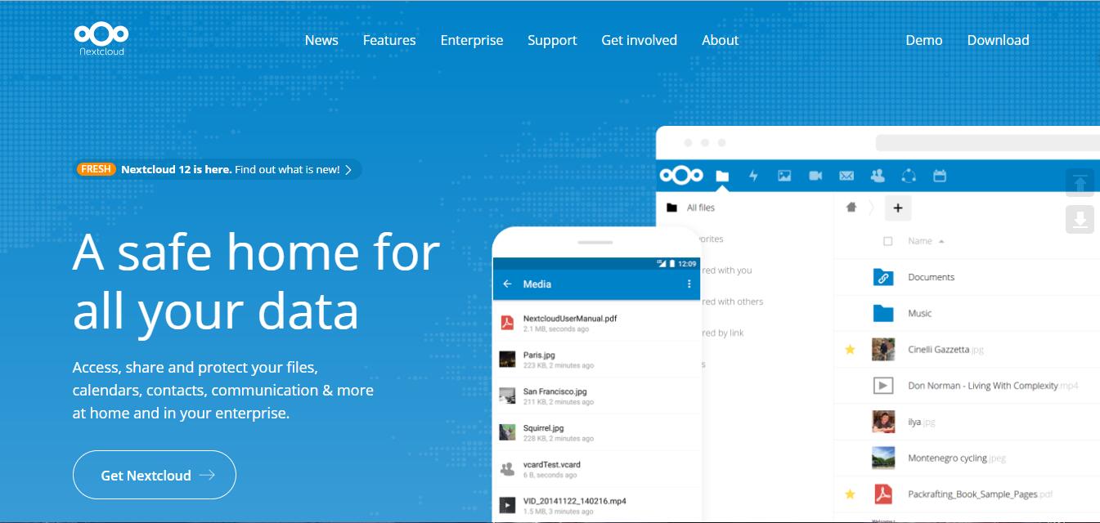Select All files in the sidebar

[x=701, y=208]
